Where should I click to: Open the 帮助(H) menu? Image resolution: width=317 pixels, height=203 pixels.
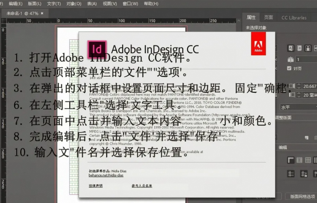point(151,4)
